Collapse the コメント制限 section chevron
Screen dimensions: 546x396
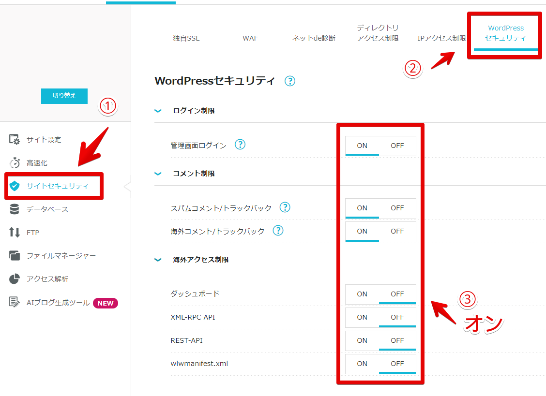pyautogui.click(x=158, y=174)
